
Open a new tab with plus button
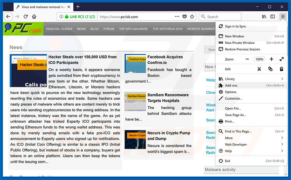click(x=78, y=7)
